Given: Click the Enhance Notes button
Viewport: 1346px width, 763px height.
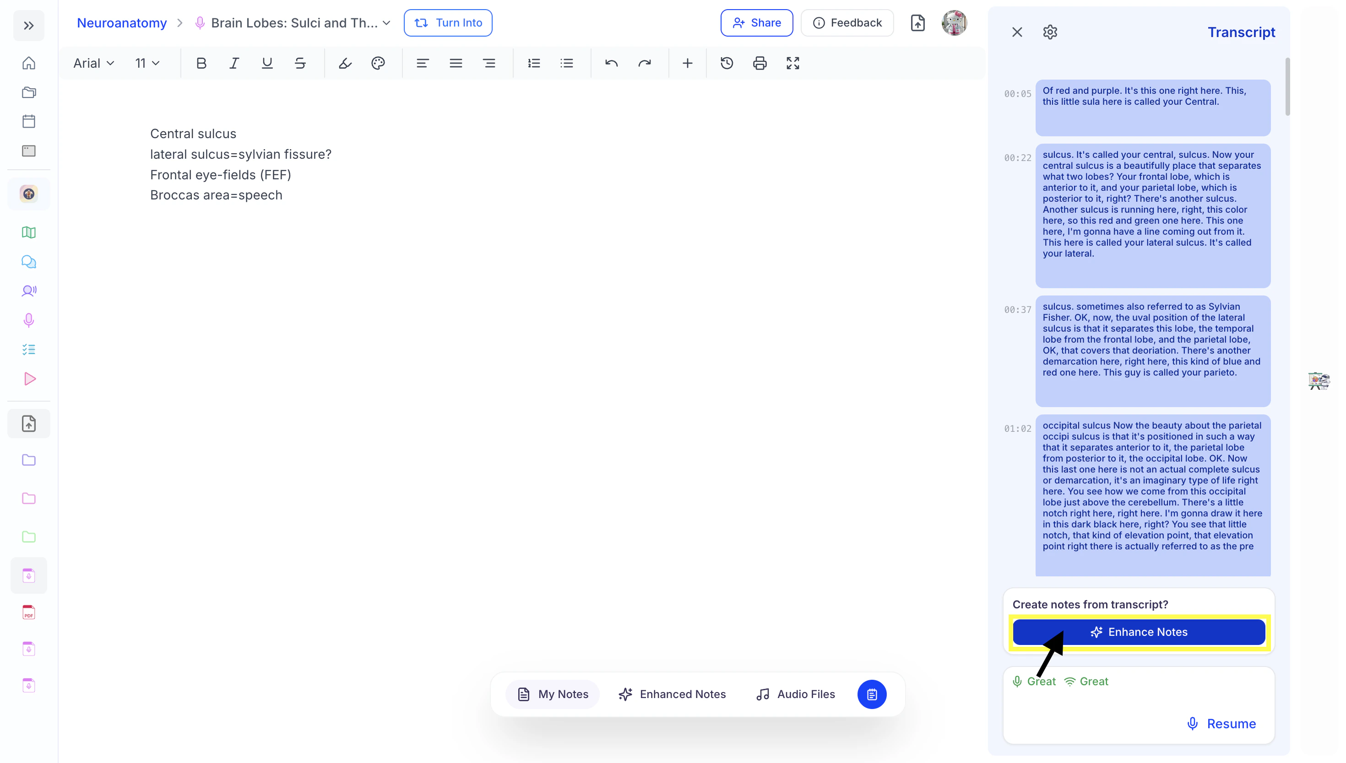Looking at the screenshot, I should (x=1139, y=632).
